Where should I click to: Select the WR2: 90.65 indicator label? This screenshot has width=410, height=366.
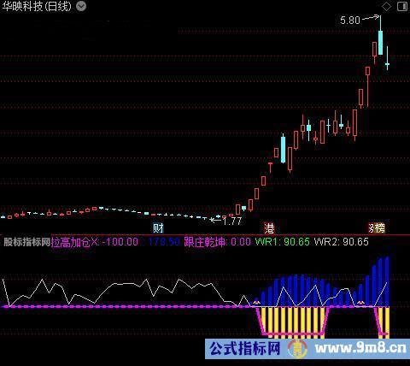(342, 242)
